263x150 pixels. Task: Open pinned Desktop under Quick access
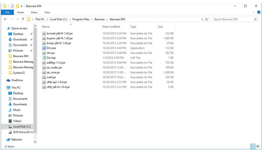(x=18, y=34)
